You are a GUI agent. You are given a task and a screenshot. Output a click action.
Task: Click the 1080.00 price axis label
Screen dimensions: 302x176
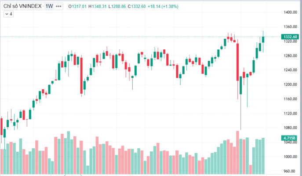point(288,128)
